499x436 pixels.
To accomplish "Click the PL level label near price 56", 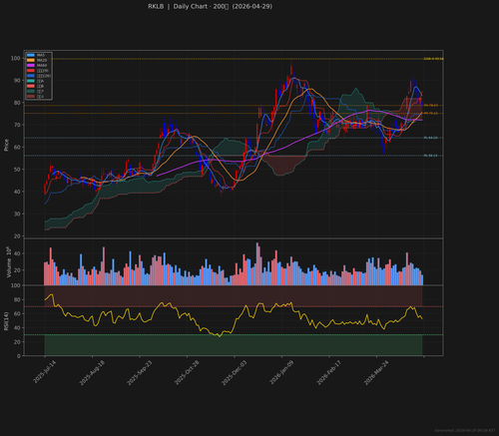I will (431, 156).
